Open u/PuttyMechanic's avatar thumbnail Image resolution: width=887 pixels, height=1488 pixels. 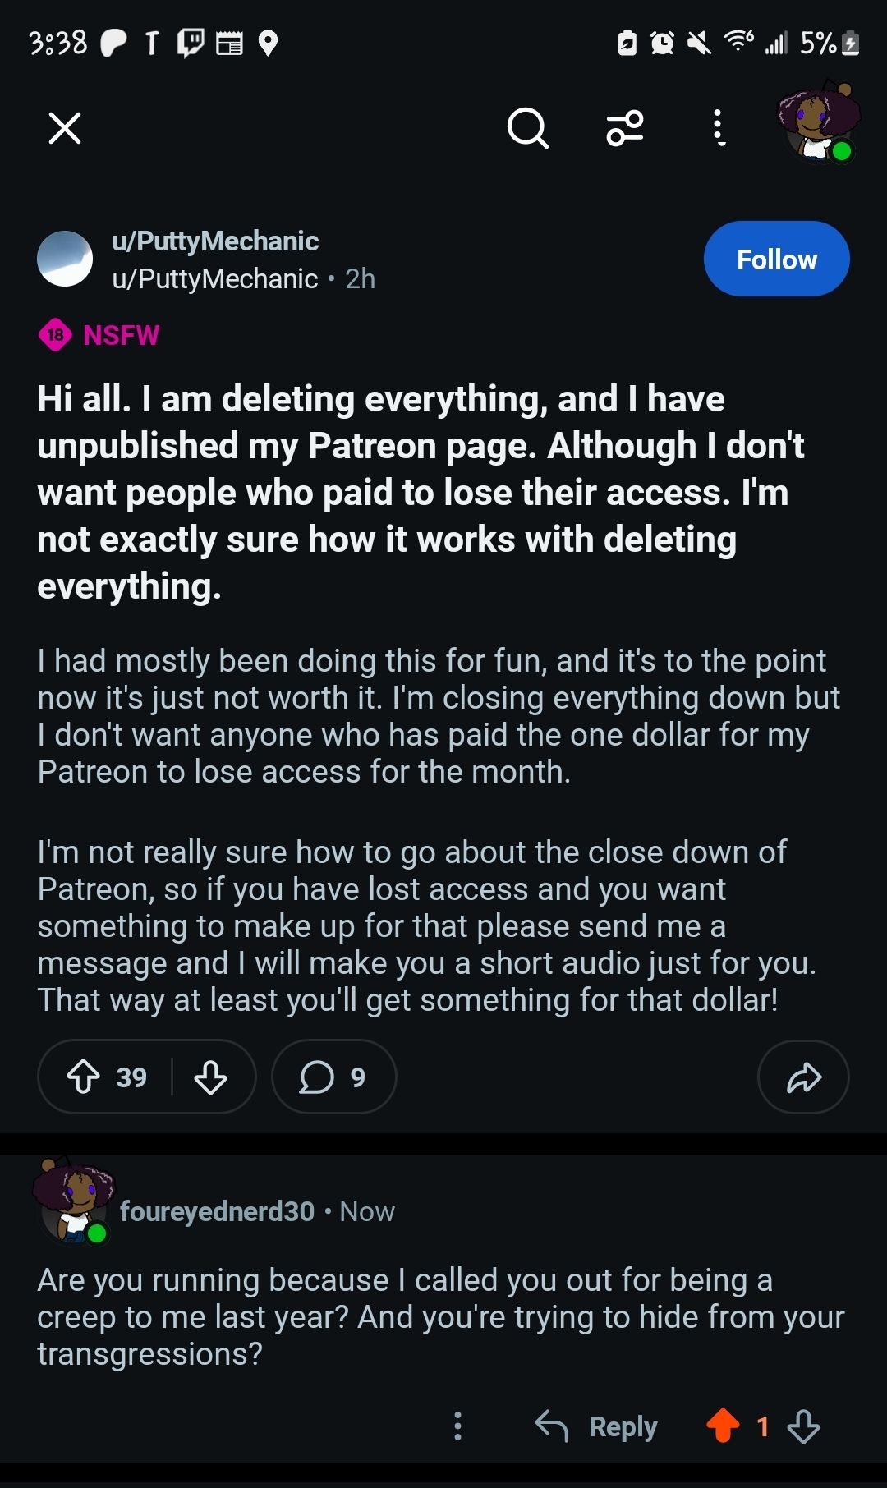tap(65, 259)
